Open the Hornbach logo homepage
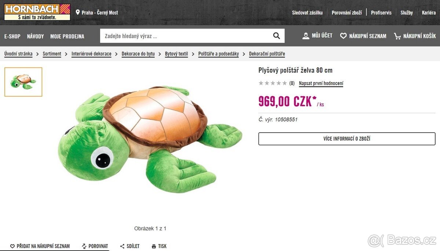The width and height of the screenshot is (440, 251). coord(37,12)
